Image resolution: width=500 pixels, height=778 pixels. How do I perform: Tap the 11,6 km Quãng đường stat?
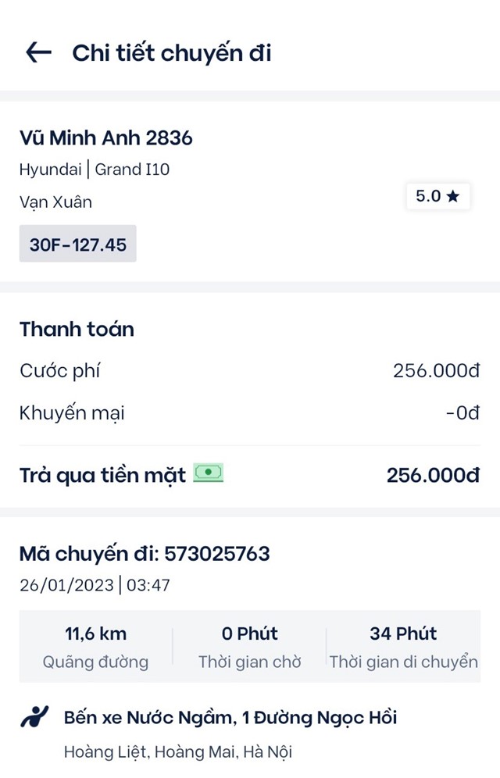(x=96, y=647)
